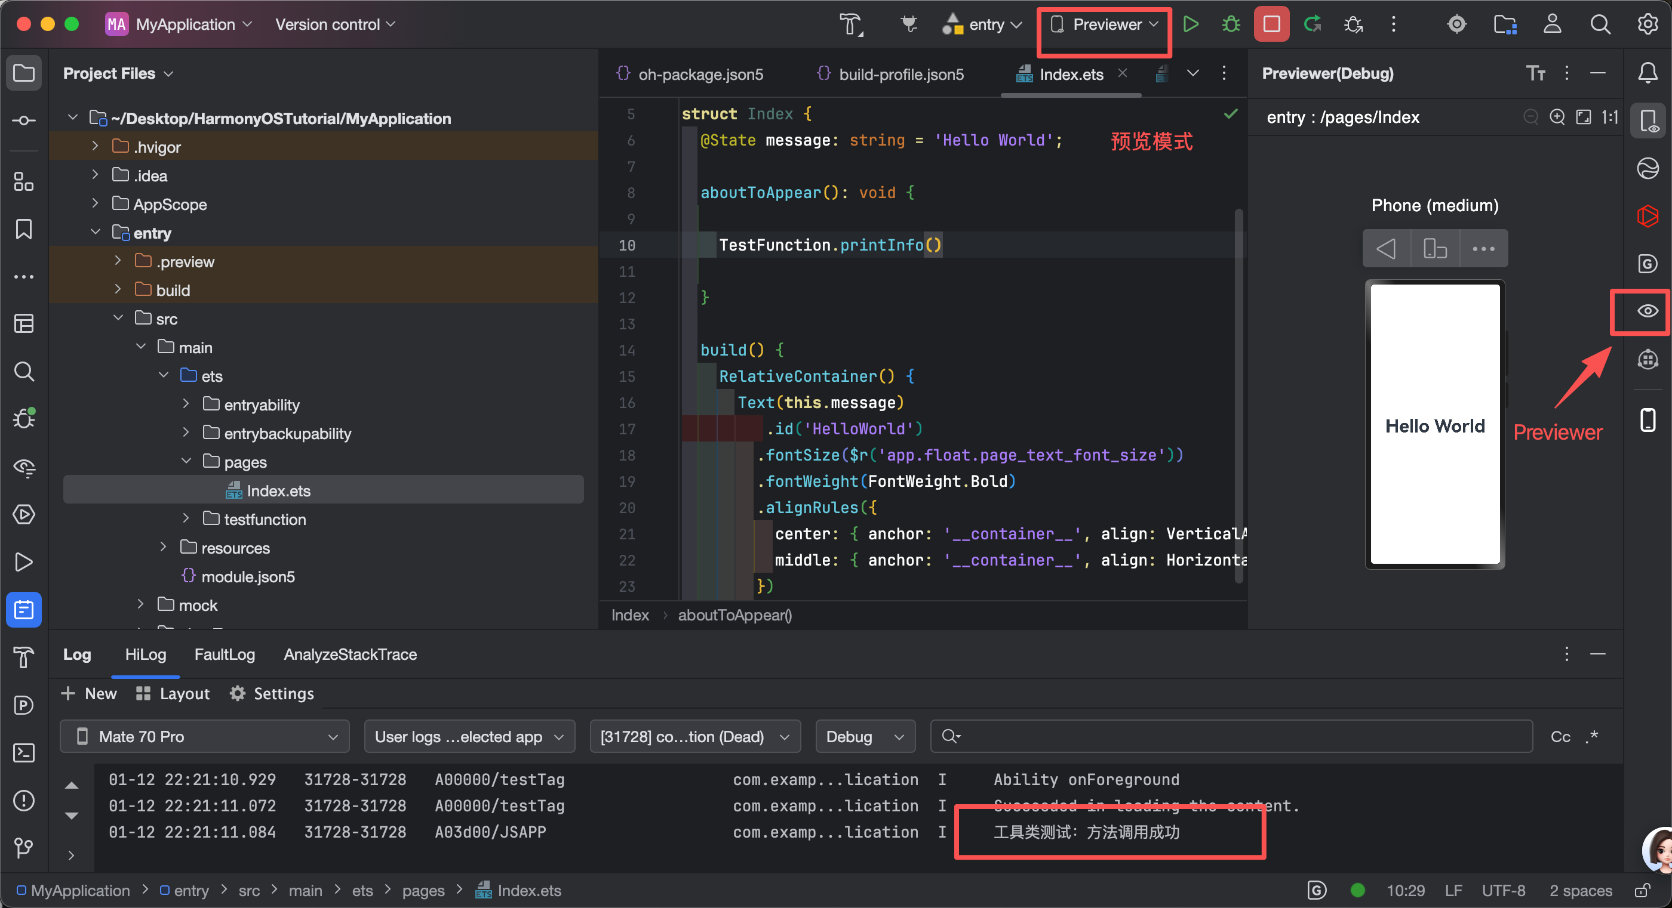Toggle the Cc match case option

pos(1560,737)
